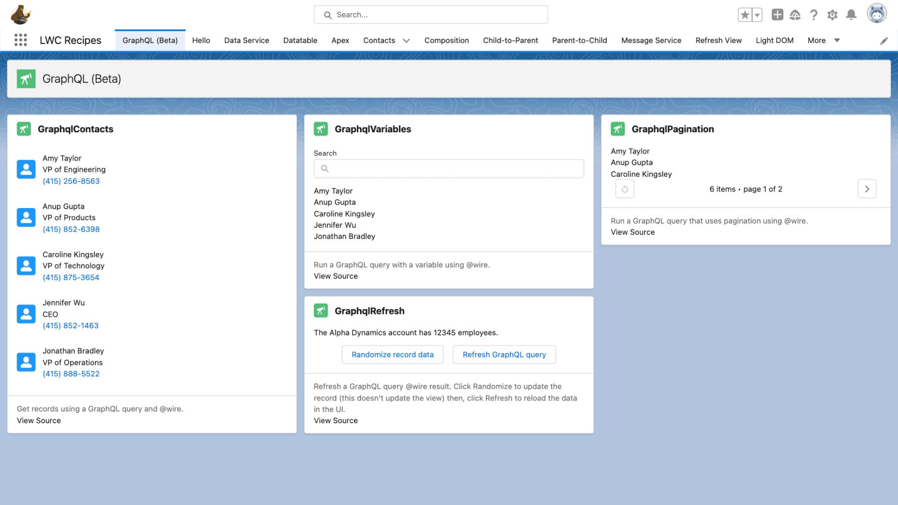Open the More tabs dropdown

(823, 40)
